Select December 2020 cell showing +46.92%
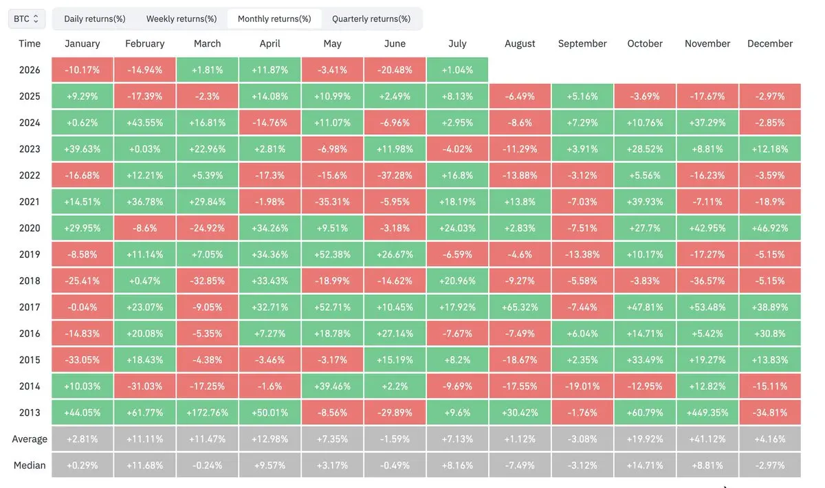This screenshot has height=488, width=825. (x=770, y=228)
